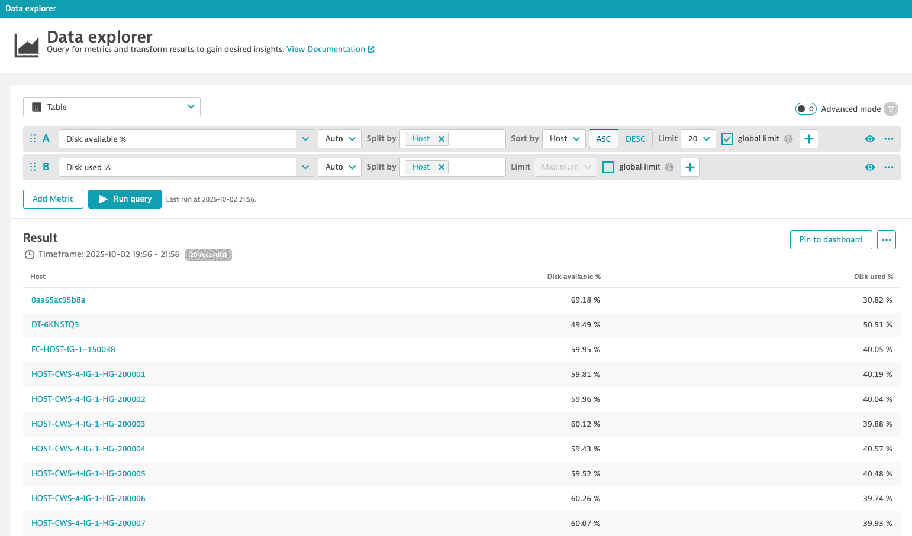Open host HOST-CWS-4-IG-1-HG-200004 link
This screenshot has width=912, height=536.
[88, 449]
